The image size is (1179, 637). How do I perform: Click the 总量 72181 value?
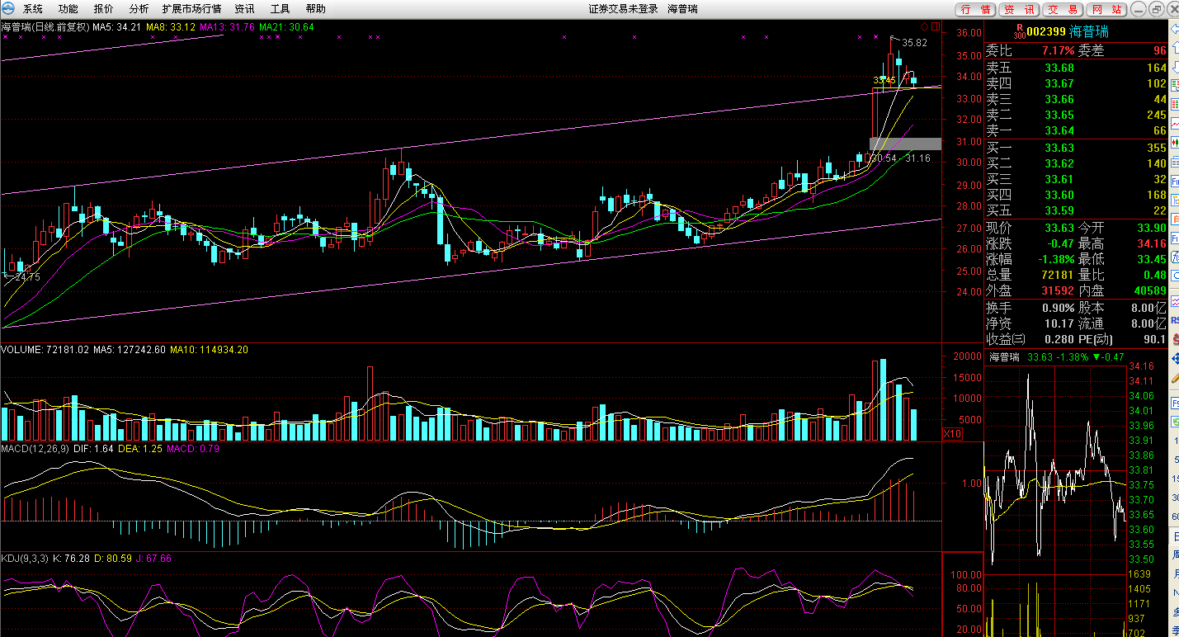(1056, 275)
